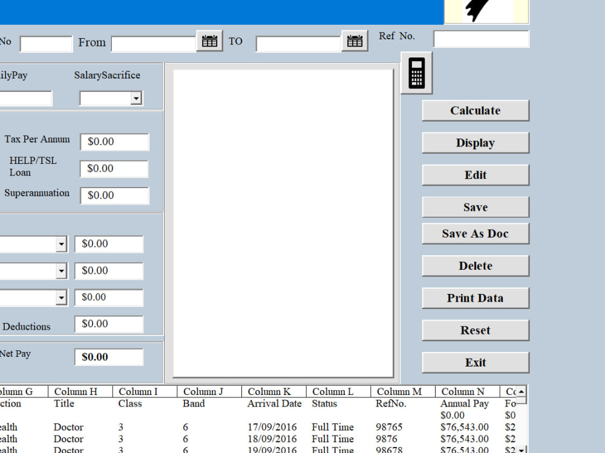Focus the Ref No. input field
The height and width of the screenshot is (453, 605).
pos(481,39)
